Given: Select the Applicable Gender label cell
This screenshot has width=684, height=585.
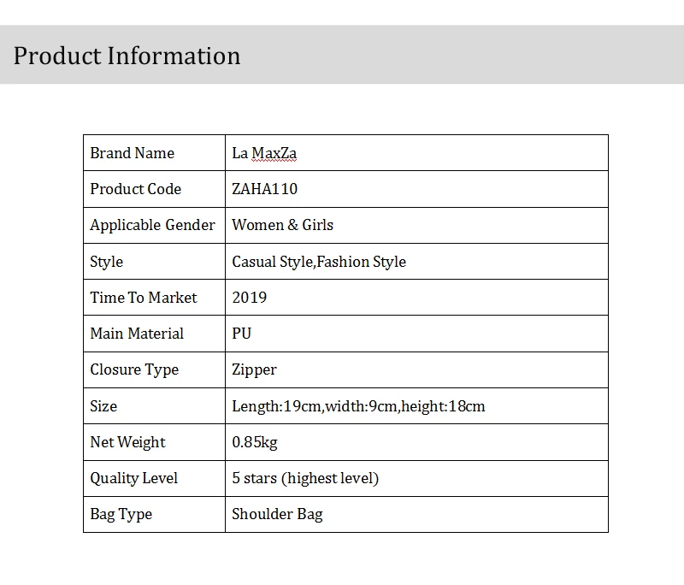Looking at the screenshot, I should 154,225.
